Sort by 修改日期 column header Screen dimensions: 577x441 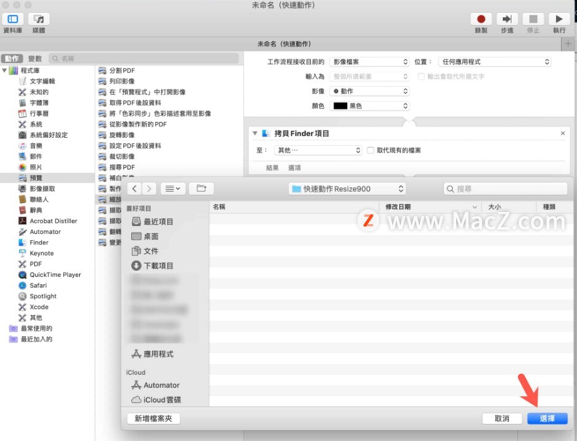click(431, 207)
